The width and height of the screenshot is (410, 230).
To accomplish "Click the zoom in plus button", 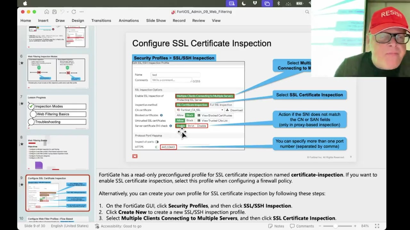I will click(x=355, y=226).
